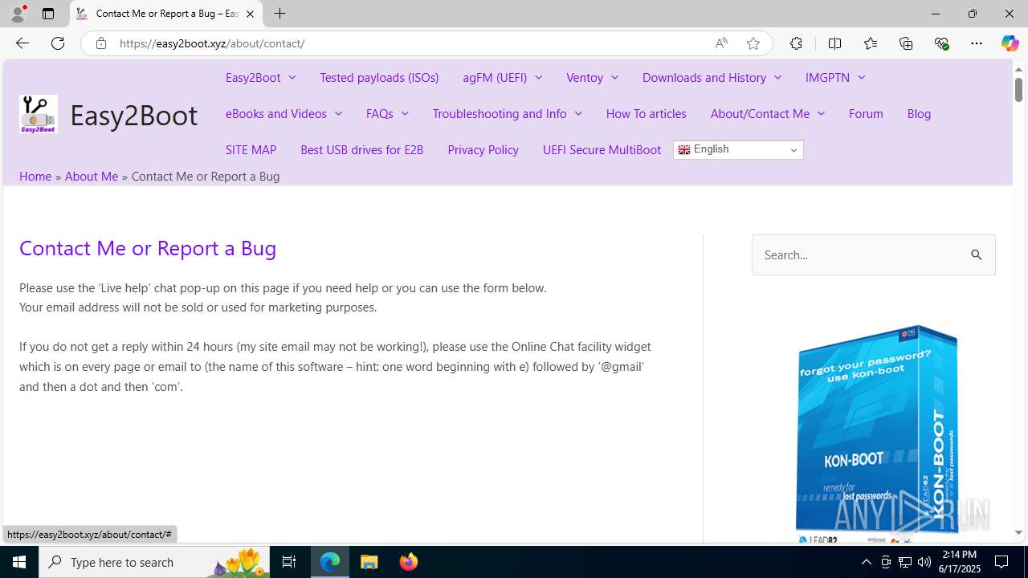Click Windows taskbar search box
Screen dimensions: 1028x578
click(x=154, y=562)
